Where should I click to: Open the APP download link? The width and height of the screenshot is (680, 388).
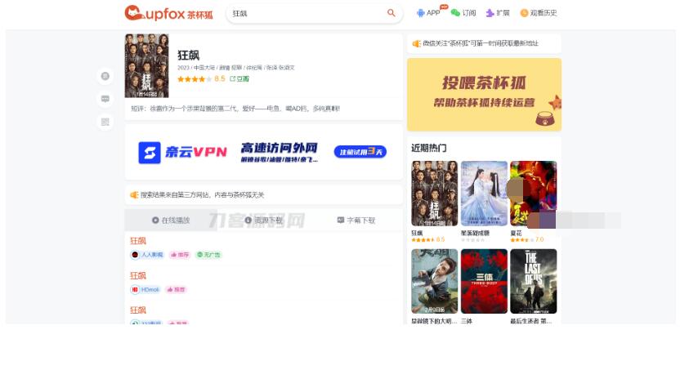point(427,13)
